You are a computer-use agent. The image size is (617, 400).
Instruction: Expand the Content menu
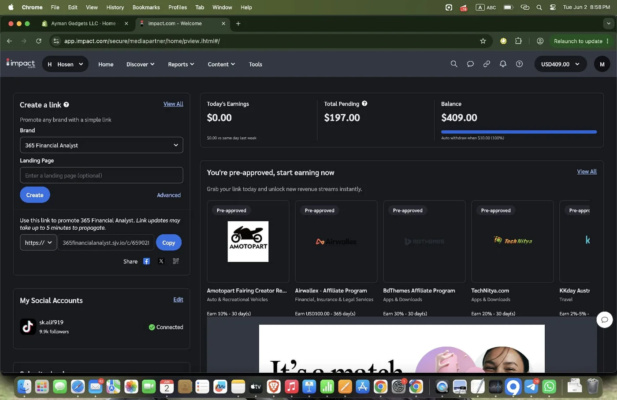pyautogui.click(x=221, y=64)
